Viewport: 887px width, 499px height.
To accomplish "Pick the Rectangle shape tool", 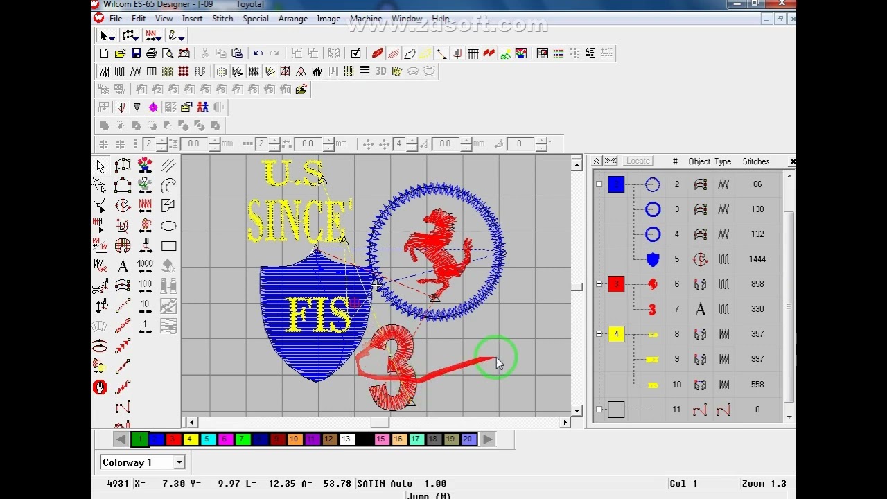I will (168, 246).
